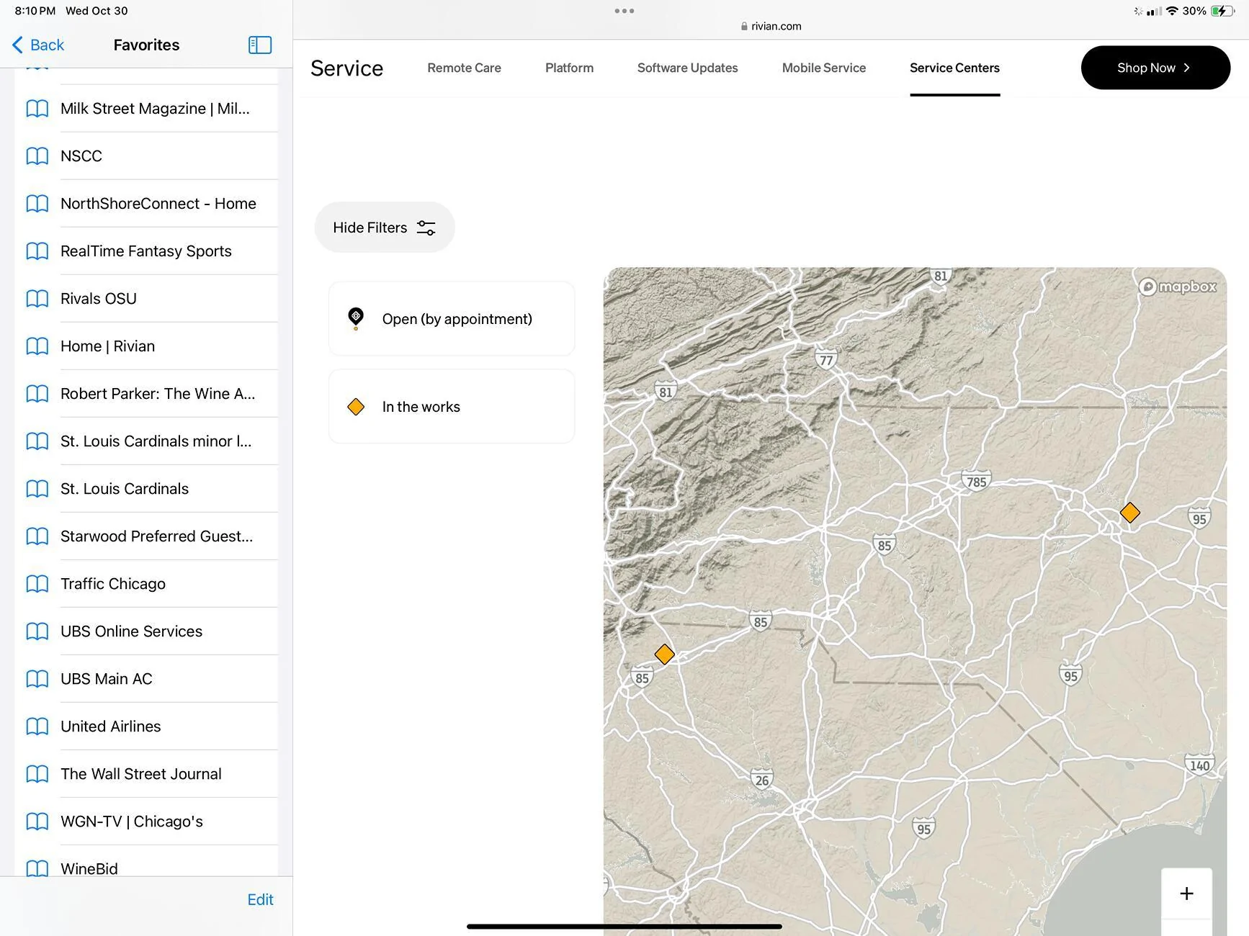Tap the Back chevron in Favorites
Image resolution: width=1249 pixels, height=936 pixels.
pyautogui.click(x=17, y=45)
